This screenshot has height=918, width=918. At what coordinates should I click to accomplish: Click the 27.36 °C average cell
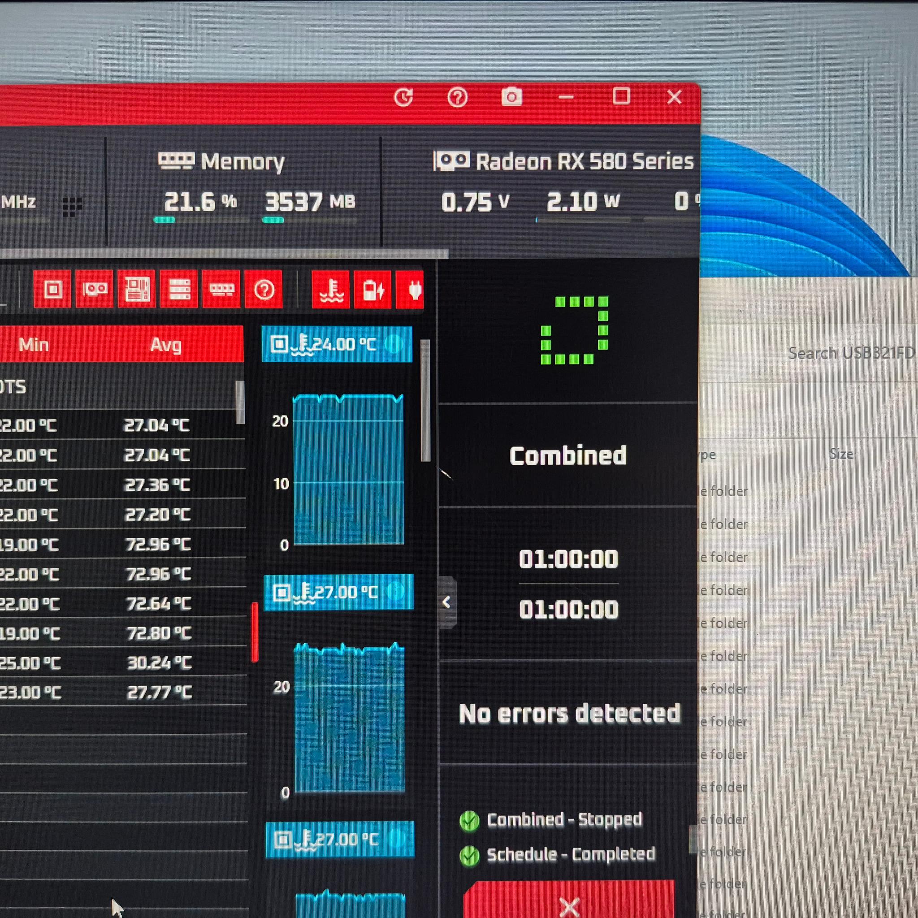[x=157, y=485]
